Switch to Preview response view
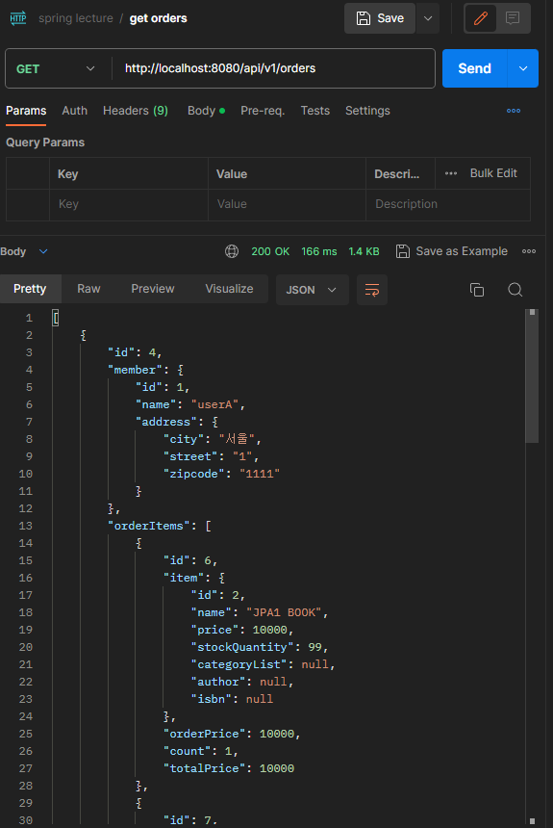 [x=153, y=289]
